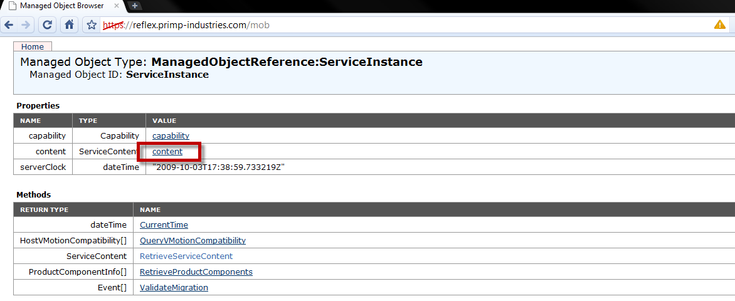Image resolution: width=735 pixels, height=301 pixels.
Task: Click the ValidateMigration method link
Action: pos(174,287)
